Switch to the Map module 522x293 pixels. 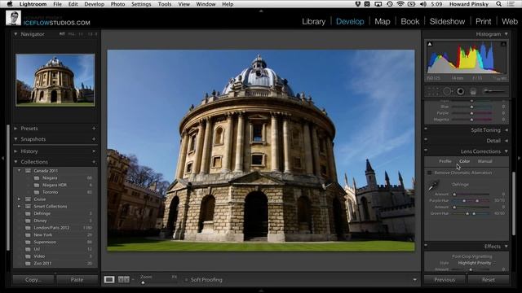[x=383, y=22]
